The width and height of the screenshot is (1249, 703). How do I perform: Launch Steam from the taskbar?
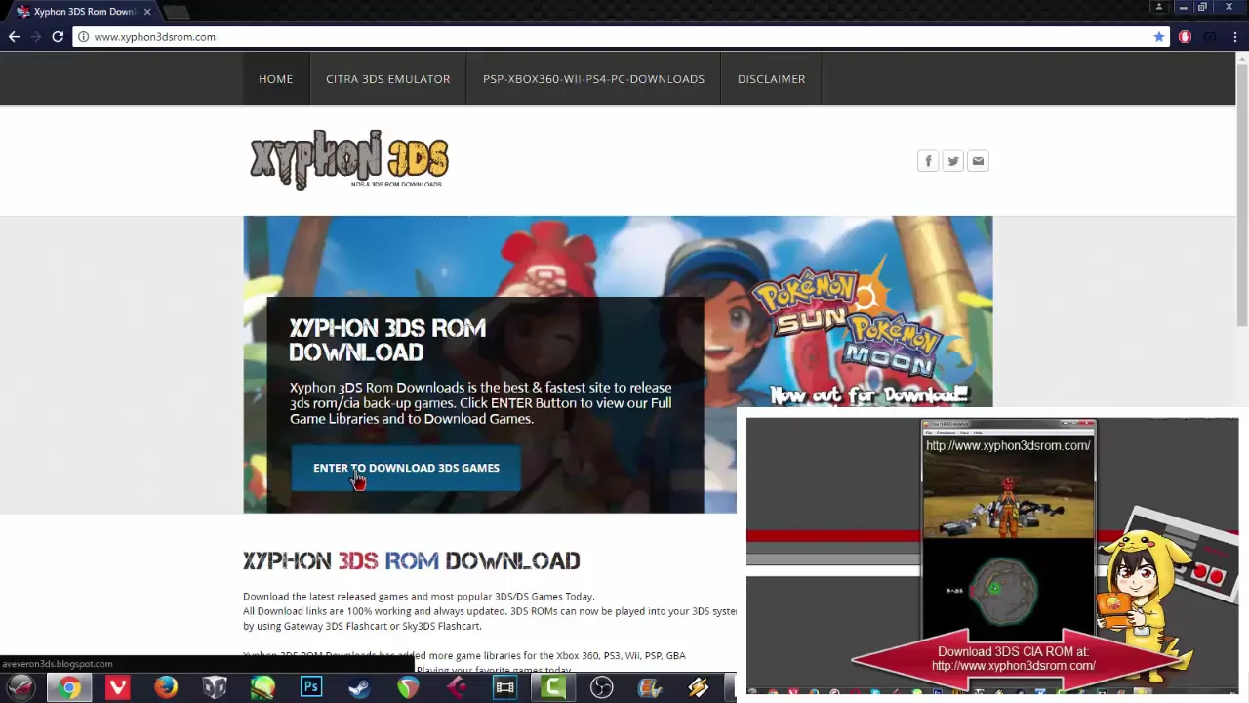pos(359,687)
